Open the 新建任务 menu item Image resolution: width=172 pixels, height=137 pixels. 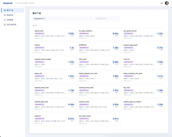11,15
